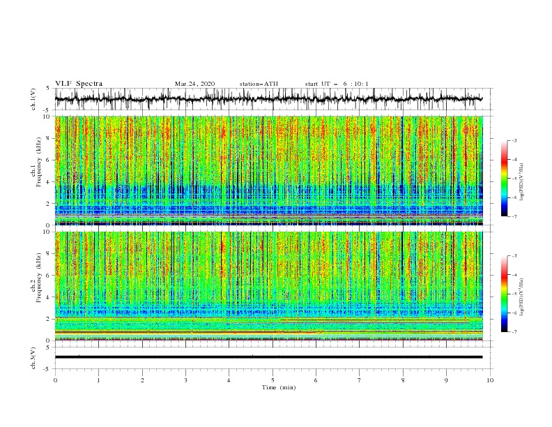Click the date 'Mar.24, 2020'
552x427 pixels.
coord(194,84)
